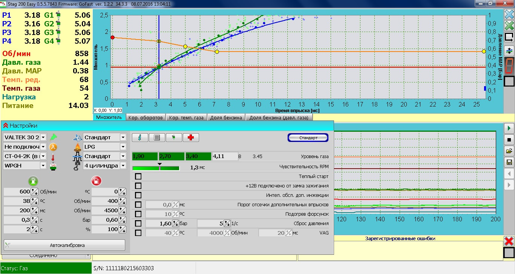Save oscilloscope data with floppy icon

pyautogui.click(x=509, y=162)
